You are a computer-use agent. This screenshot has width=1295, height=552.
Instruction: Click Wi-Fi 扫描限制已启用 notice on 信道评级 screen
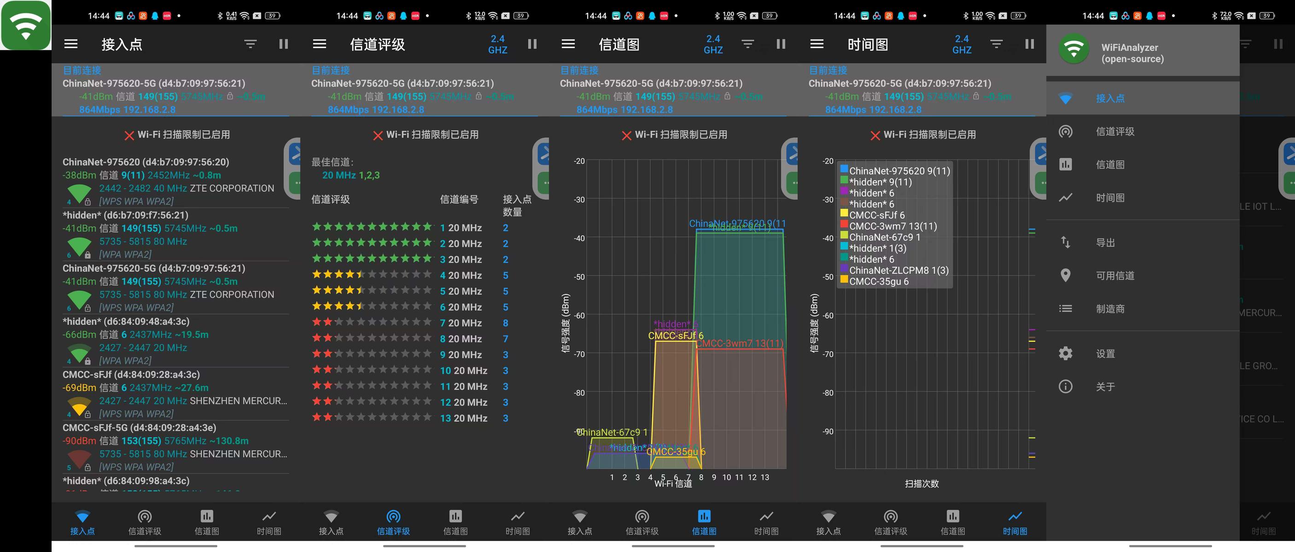pos(426,135)
